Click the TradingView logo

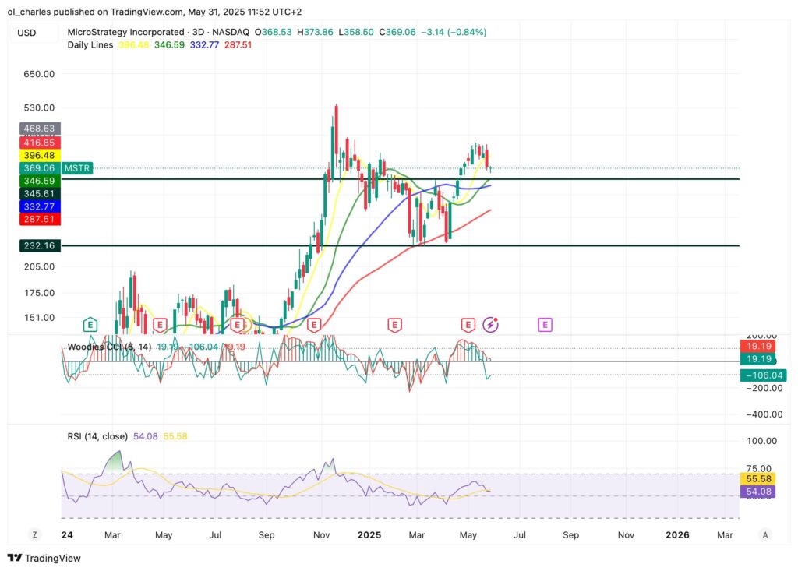pyautogui.click(x=44, y=559)
